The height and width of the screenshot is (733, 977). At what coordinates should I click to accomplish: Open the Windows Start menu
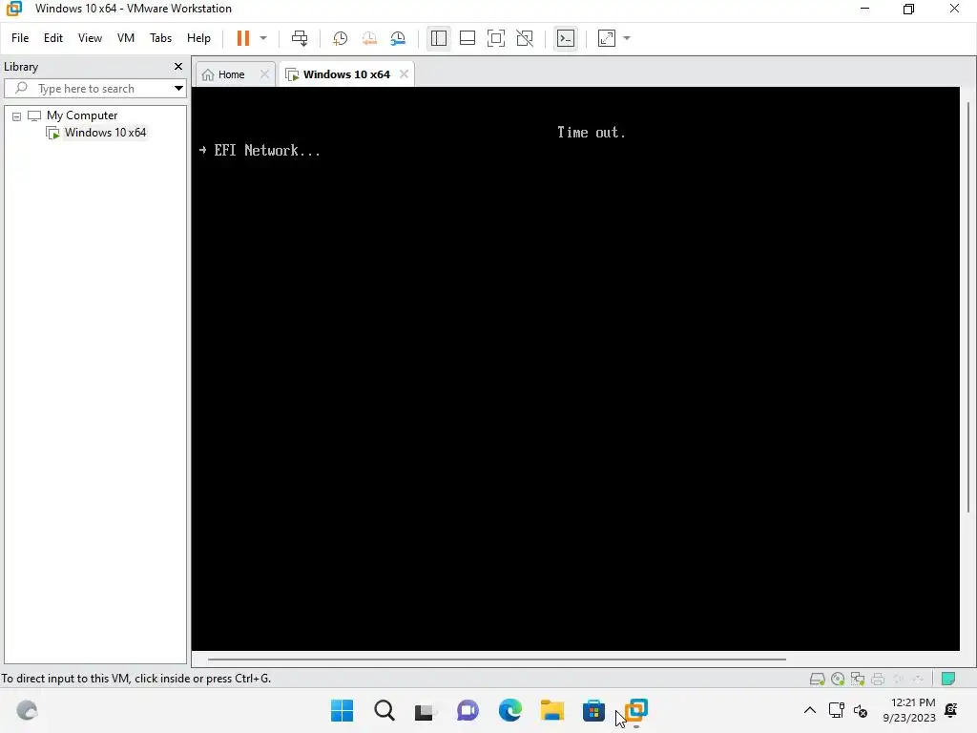click(343, 710)
